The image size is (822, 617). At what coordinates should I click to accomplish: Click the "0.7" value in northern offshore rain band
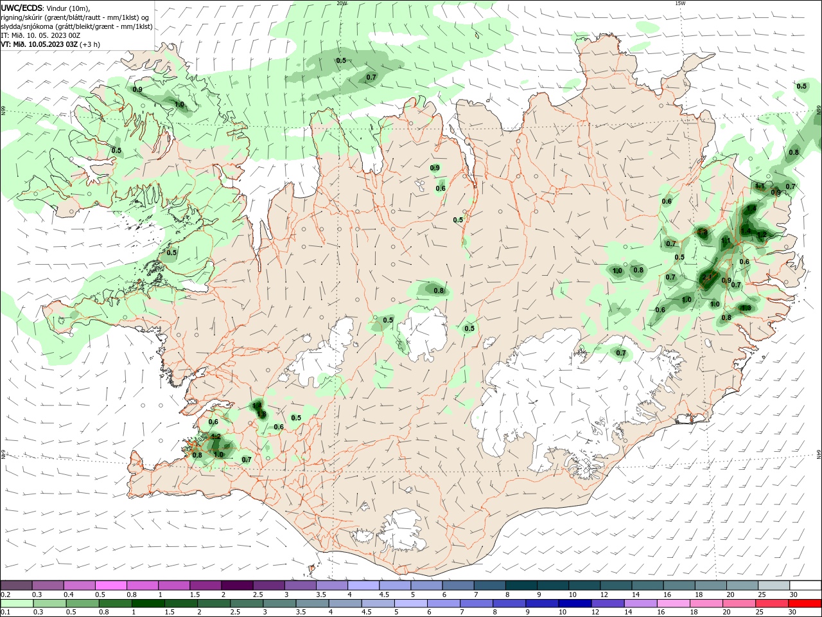(371, 77)
